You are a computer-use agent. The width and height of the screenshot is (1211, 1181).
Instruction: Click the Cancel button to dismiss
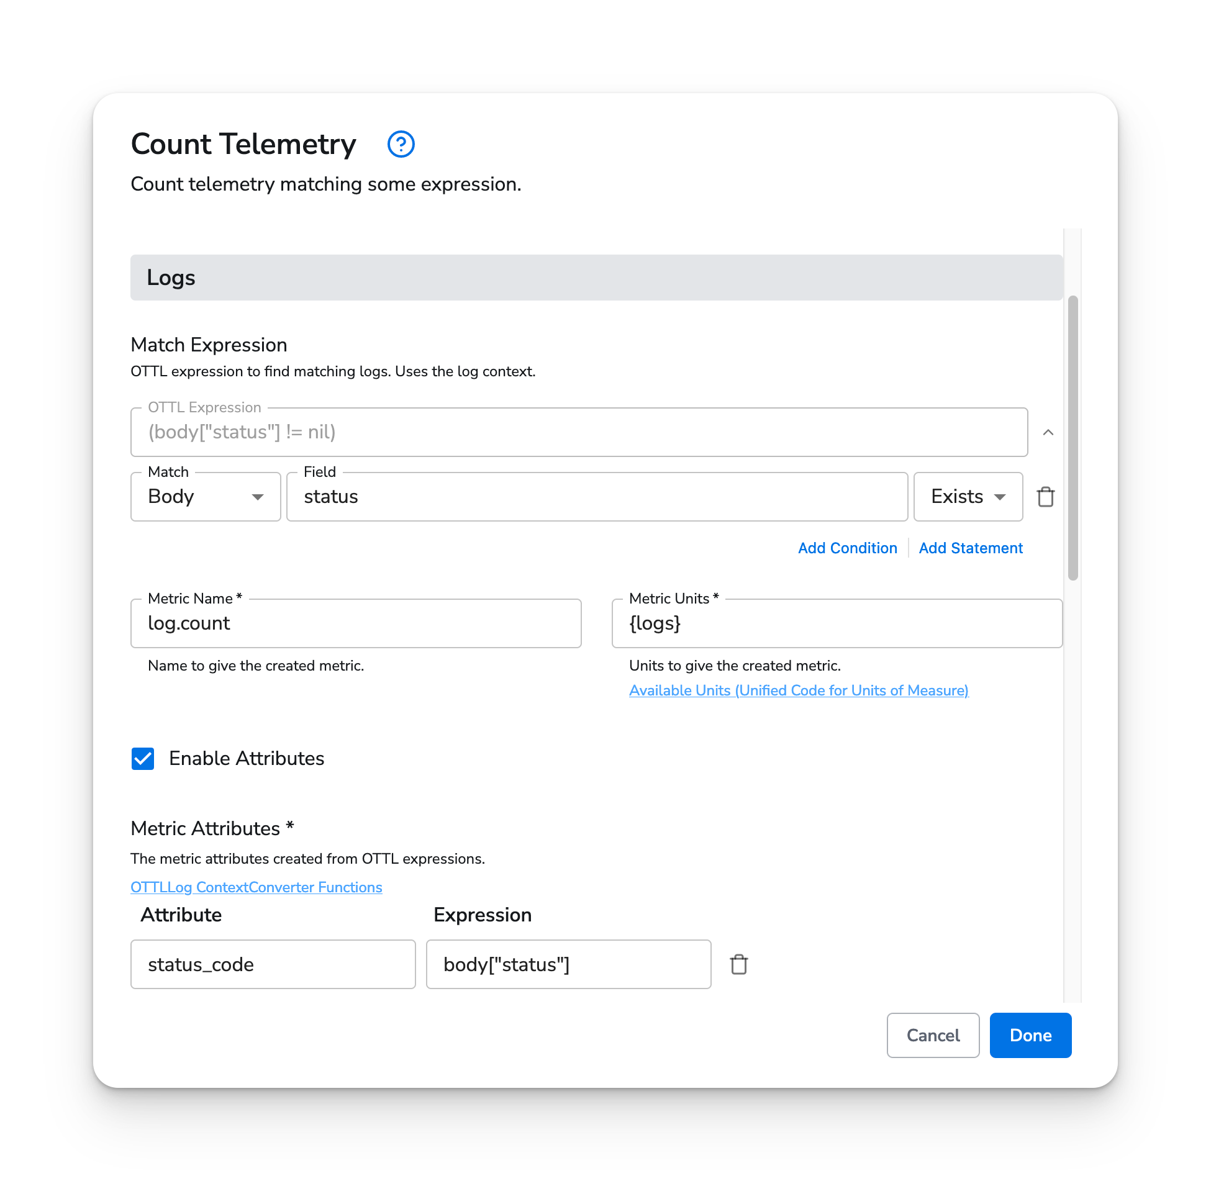[x=934, y=1035]
